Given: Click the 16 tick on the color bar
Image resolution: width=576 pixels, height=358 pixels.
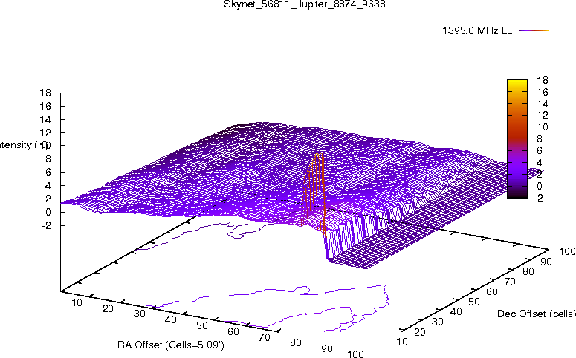Looking at the screenshot, I should point(543,92).
